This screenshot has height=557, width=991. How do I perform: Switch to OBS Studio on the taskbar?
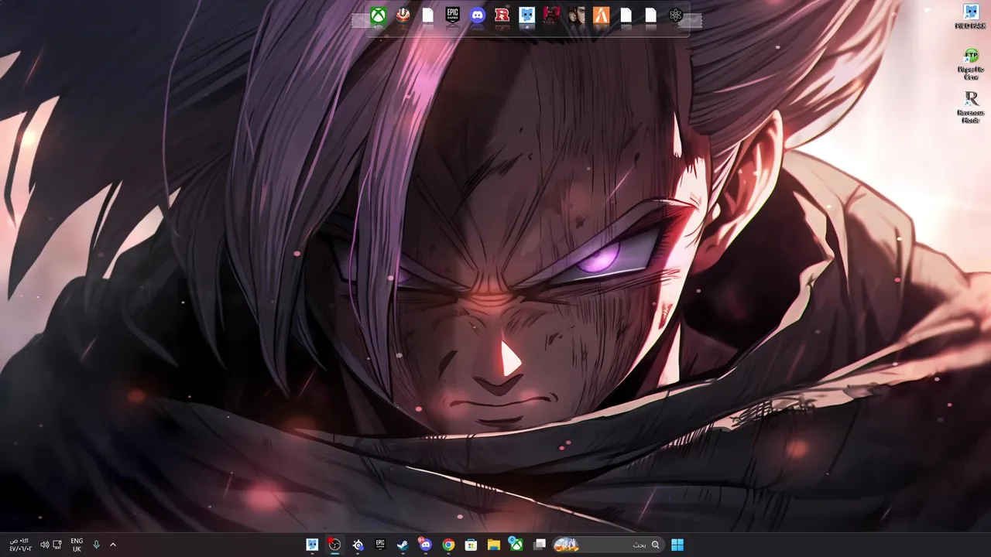[334, 545]
